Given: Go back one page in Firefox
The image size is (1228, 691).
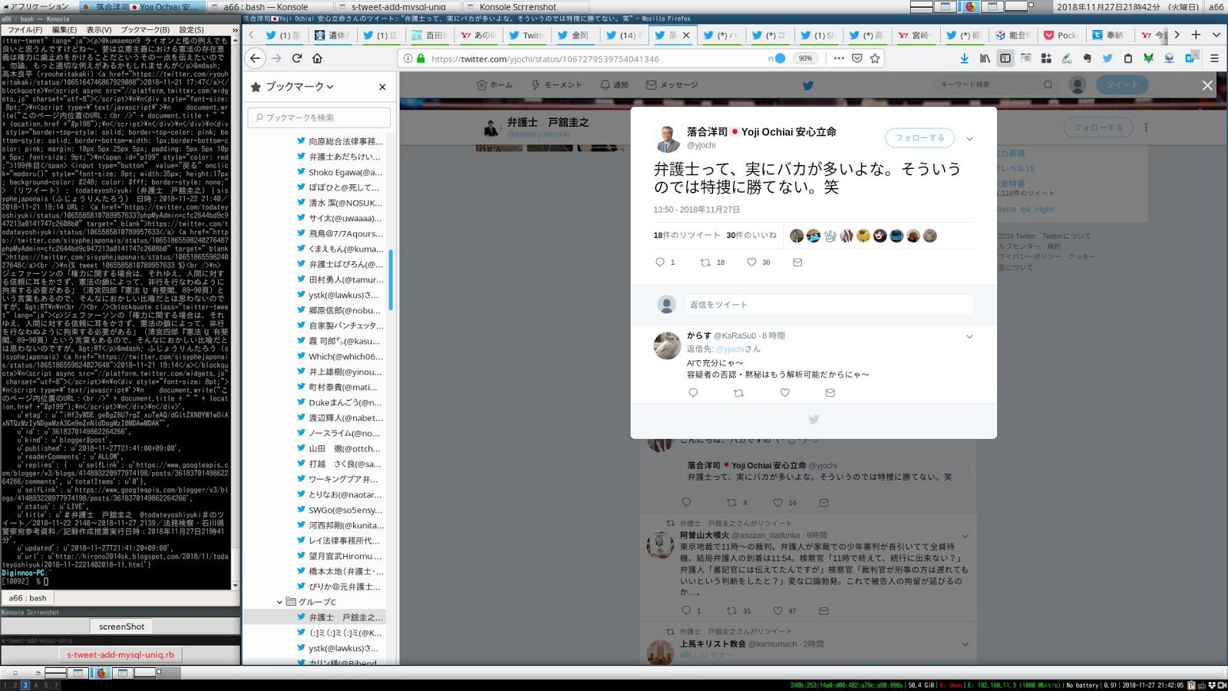Looking at the screenshot, I should pos(256,58).
